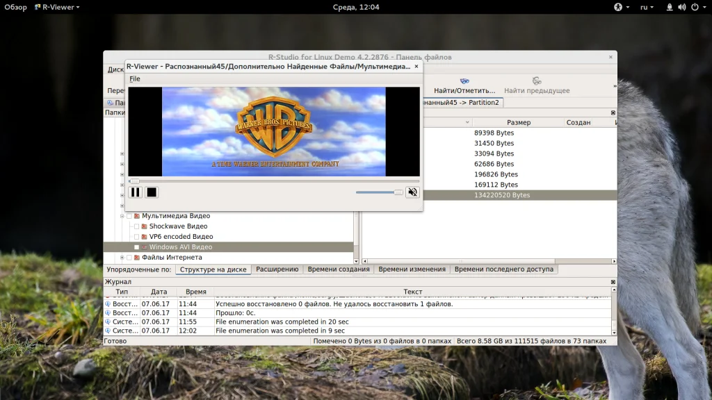Select the log entry 'Прошло: 0с.'
Screen dimensions: 712x400
[x=358, y=313]
